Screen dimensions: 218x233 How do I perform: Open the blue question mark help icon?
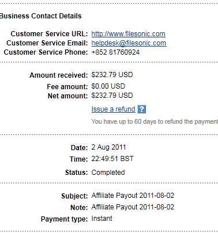coord(142,109)
